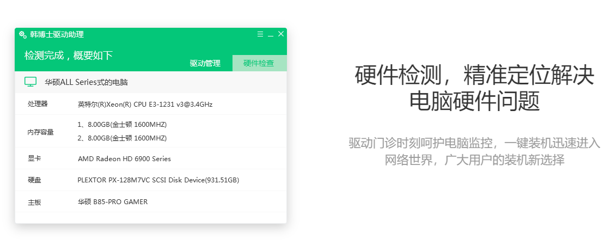Click the monitor icon next to 华硕ALL Series
This screenshot has width=611, height=245.
tap(30, 82)
